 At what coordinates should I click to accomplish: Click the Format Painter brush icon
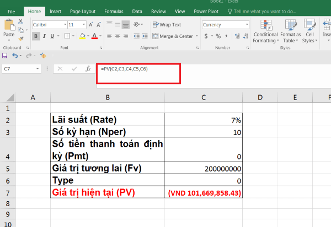[x=21, y=38]
